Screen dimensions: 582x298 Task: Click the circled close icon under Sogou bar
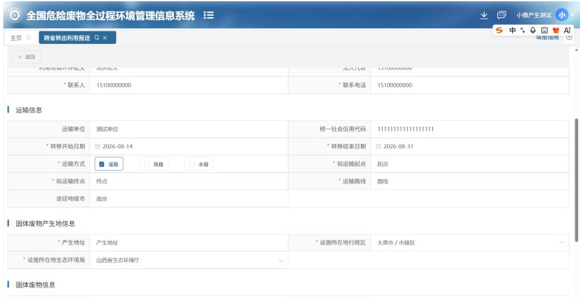tap(569, 37)
